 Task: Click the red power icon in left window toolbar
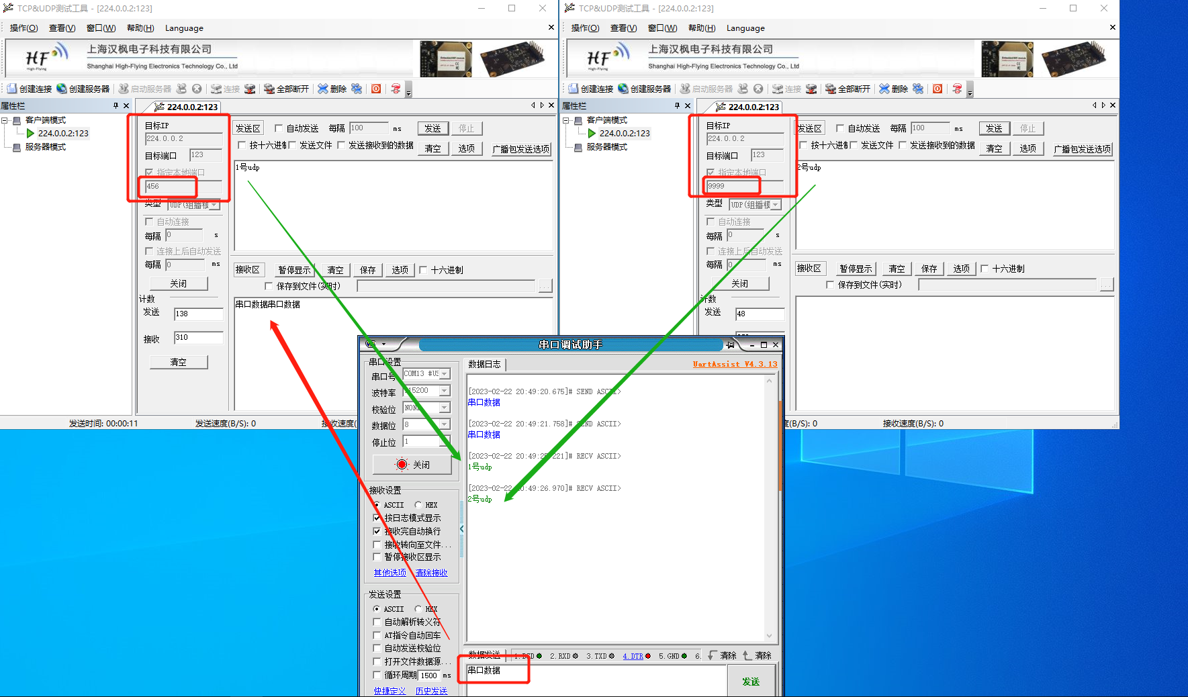tap(376, 89)
